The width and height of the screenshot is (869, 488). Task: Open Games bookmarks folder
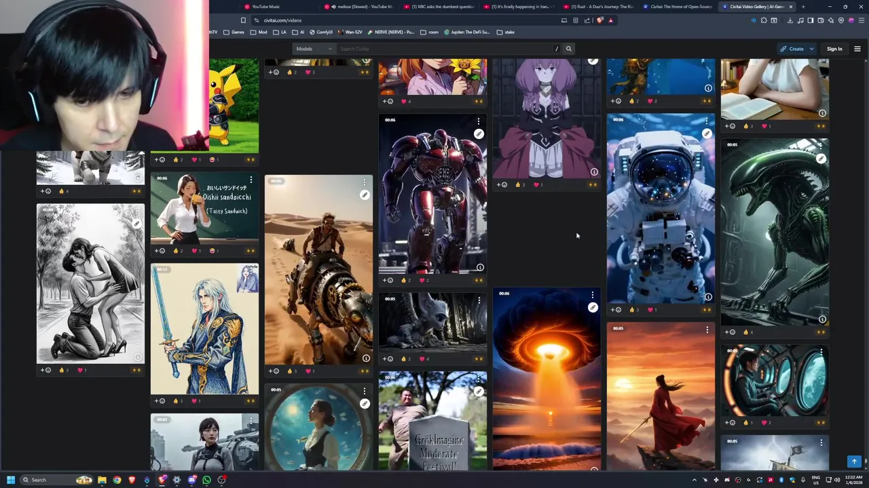tap(234, 32)
